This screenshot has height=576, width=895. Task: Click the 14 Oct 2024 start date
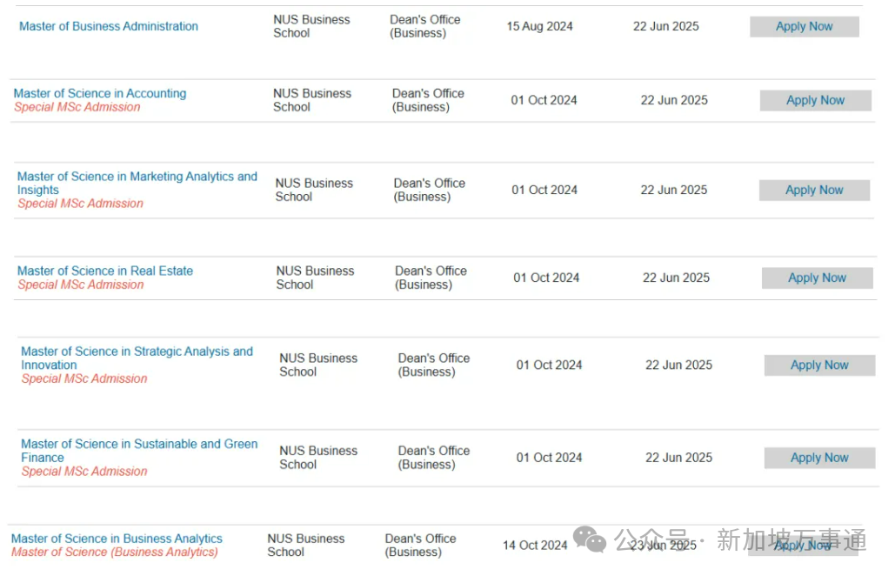tap(535, 546)
